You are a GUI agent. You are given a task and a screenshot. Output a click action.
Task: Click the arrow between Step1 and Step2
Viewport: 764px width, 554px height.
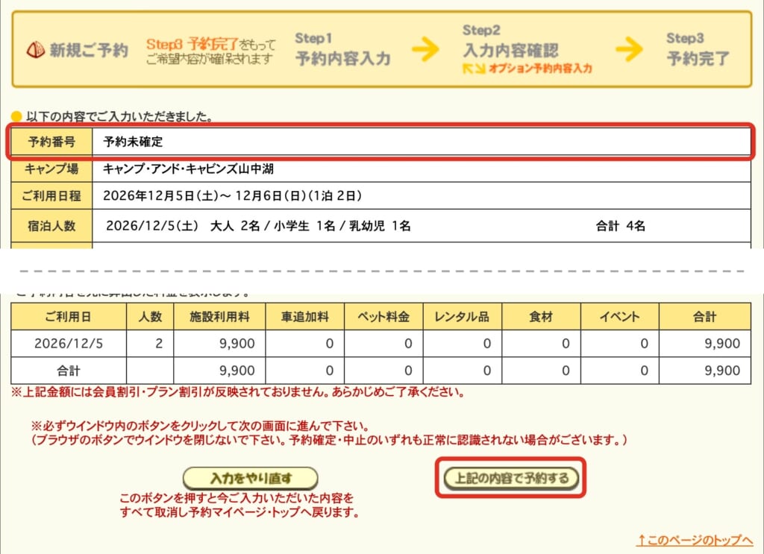point(425,48)
